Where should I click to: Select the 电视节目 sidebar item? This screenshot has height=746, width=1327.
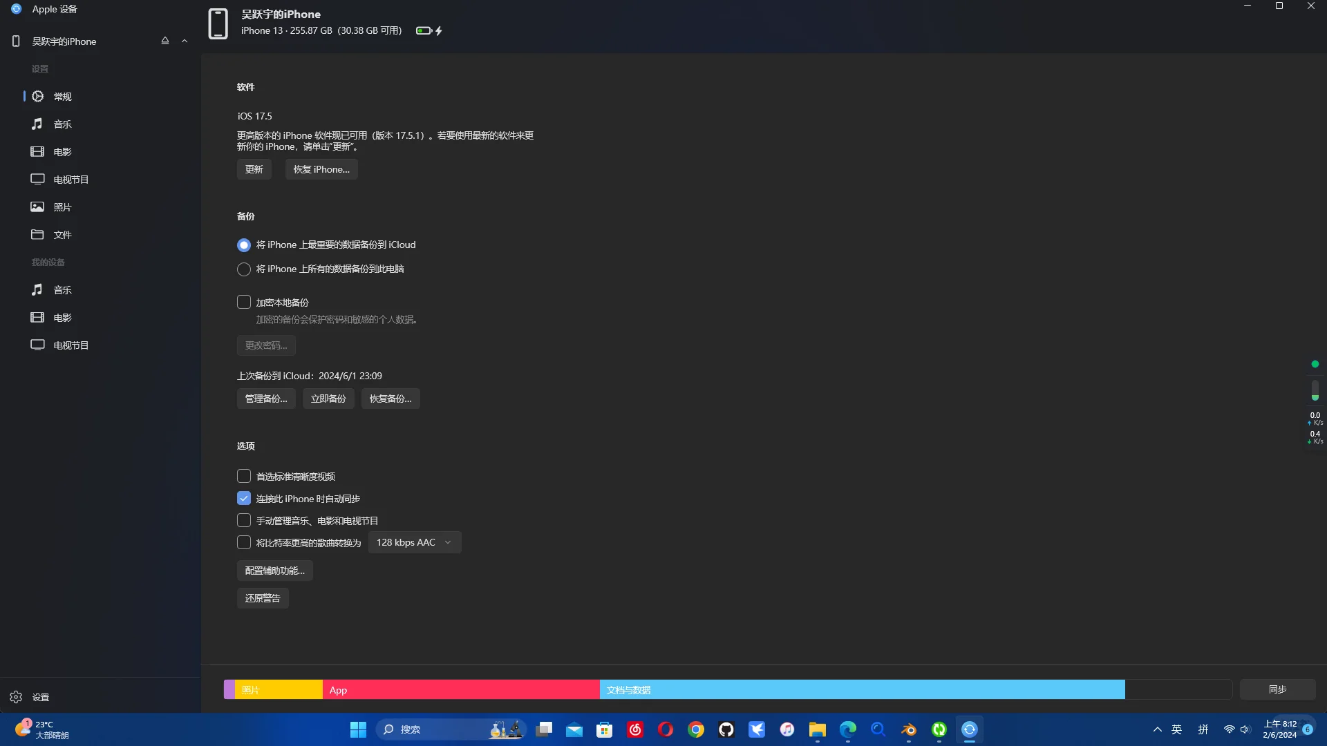[x=71, y=179]
